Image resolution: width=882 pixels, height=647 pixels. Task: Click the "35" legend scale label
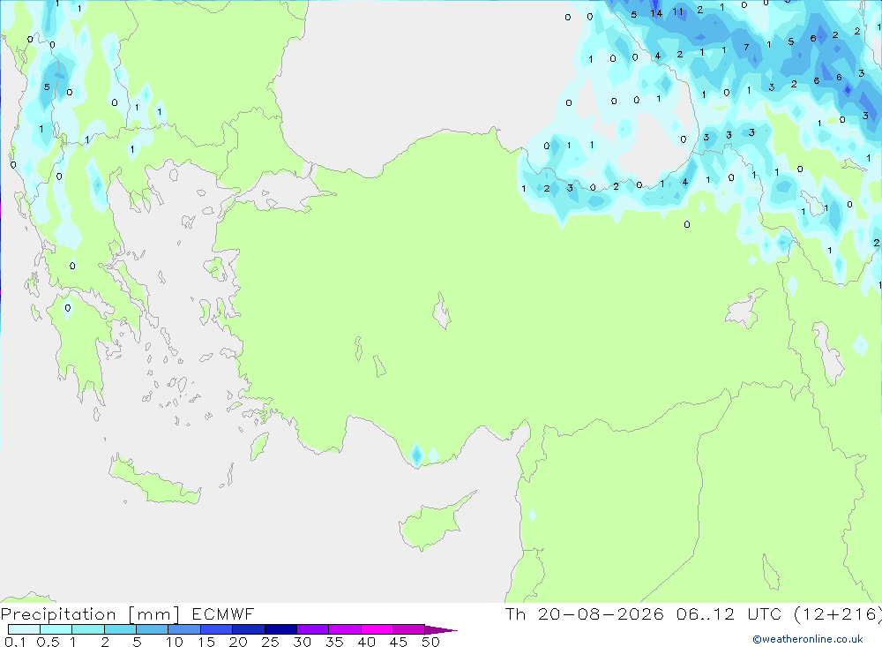point(334,642)
